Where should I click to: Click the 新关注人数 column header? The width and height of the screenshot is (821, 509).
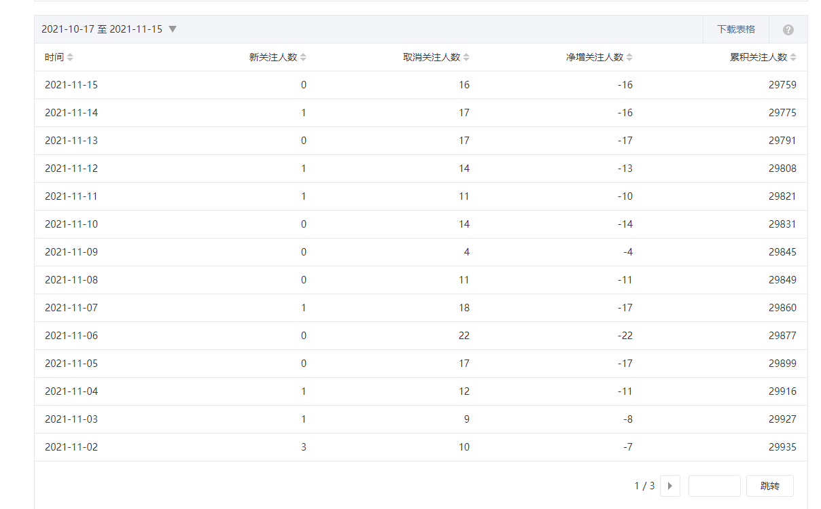(273, 57)
